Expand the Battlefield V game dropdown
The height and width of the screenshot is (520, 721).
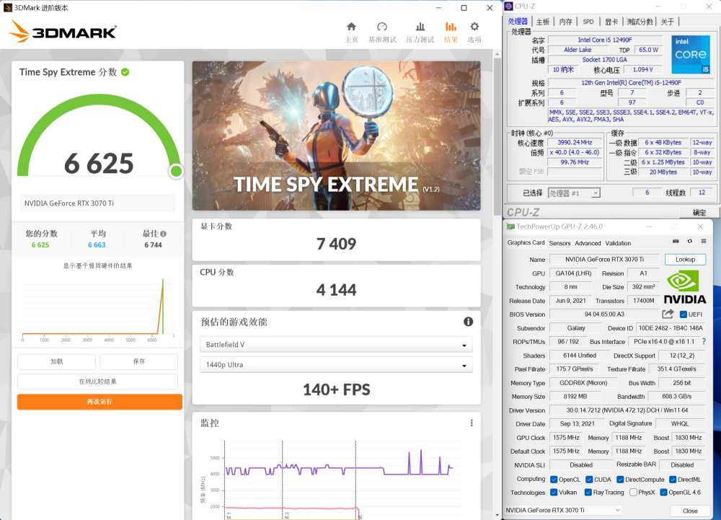(x=336, y=345)
